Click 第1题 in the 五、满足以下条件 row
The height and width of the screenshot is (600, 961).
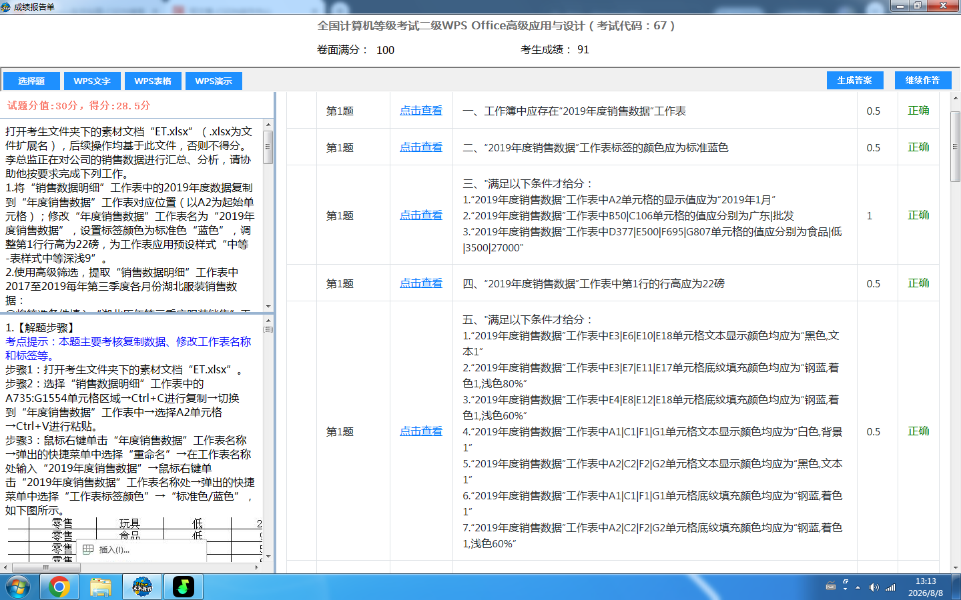[x=340, y=431]
